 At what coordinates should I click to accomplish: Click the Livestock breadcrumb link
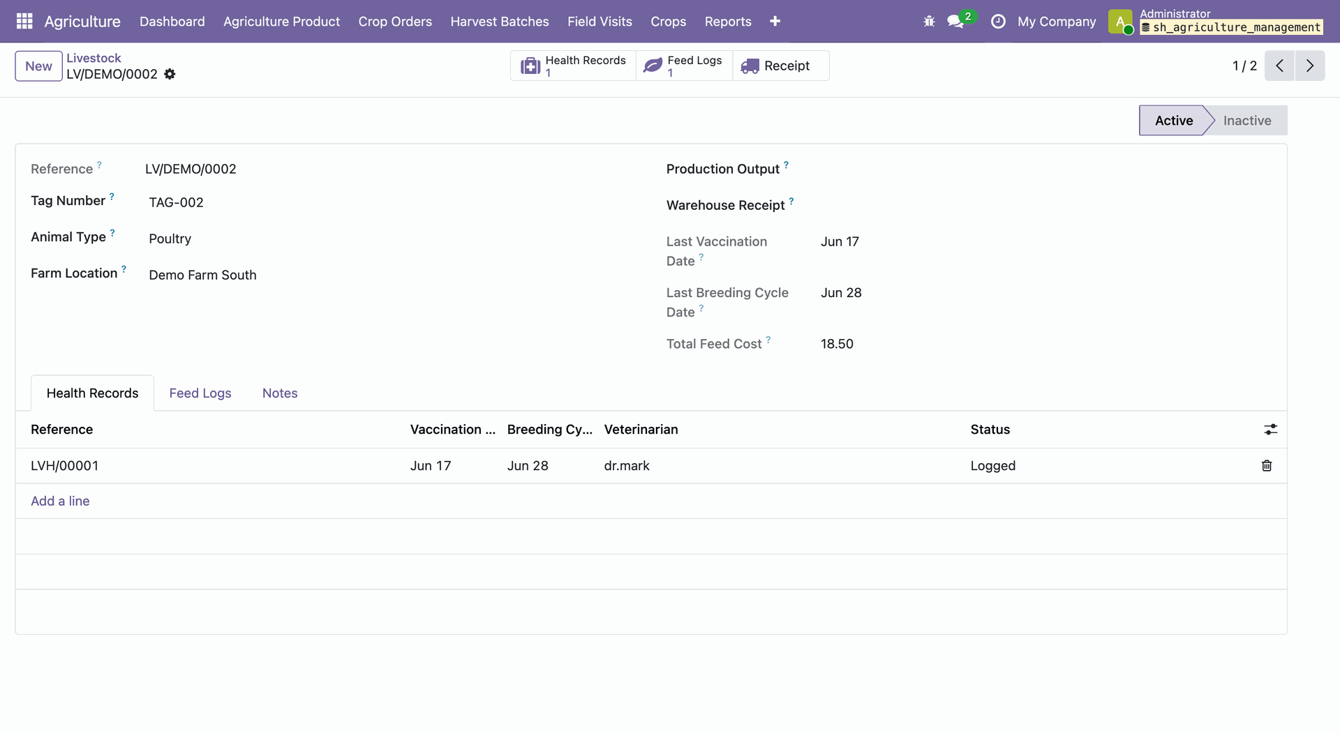(94, 58)
